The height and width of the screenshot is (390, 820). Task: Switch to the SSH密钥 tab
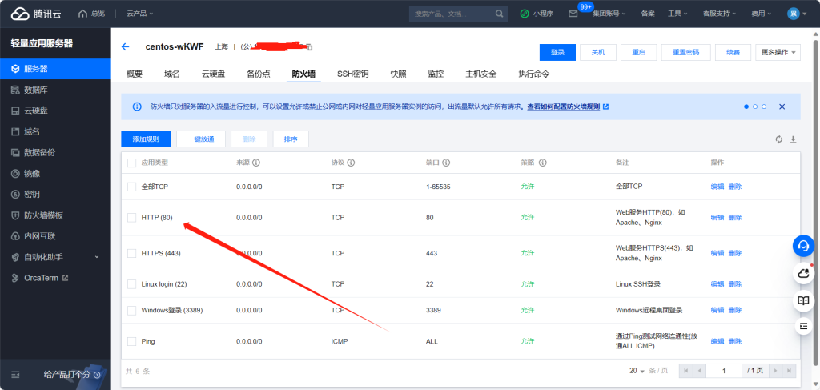352,74
